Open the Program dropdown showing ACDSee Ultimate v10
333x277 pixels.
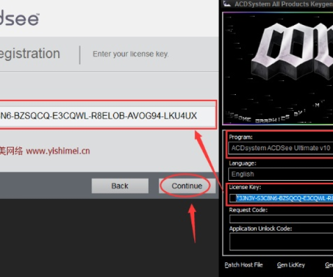tap(280, 148)
